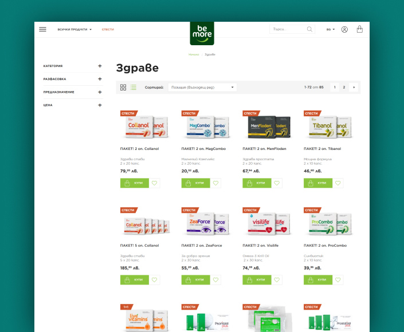Add MagCombo packet to wishlist

(215, 183)
